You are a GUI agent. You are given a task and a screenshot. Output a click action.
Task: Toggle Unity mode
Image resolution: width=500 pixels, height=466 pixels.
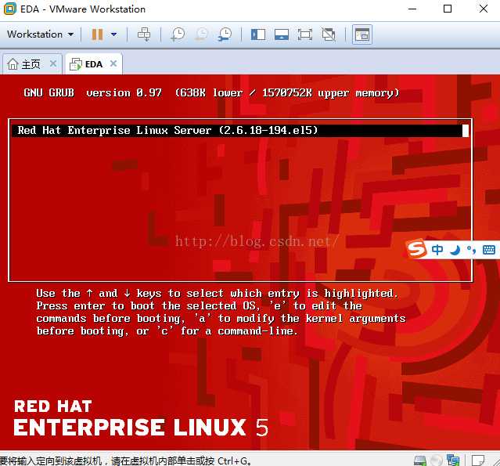tap(329, 34)
